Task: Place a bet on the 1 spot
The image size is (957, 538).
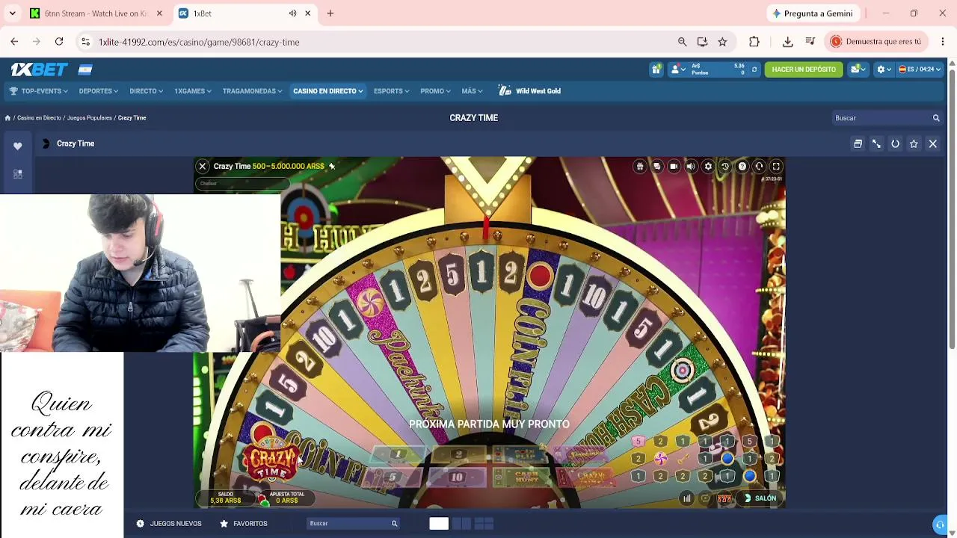Action: coord(398,456)
